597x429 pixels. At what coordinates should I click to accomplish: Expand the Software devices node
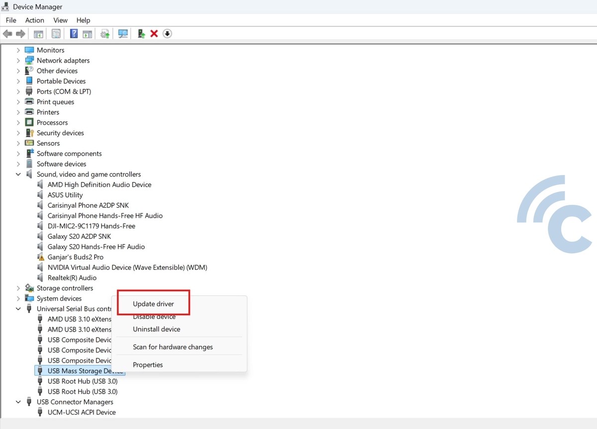click(18, 164)
